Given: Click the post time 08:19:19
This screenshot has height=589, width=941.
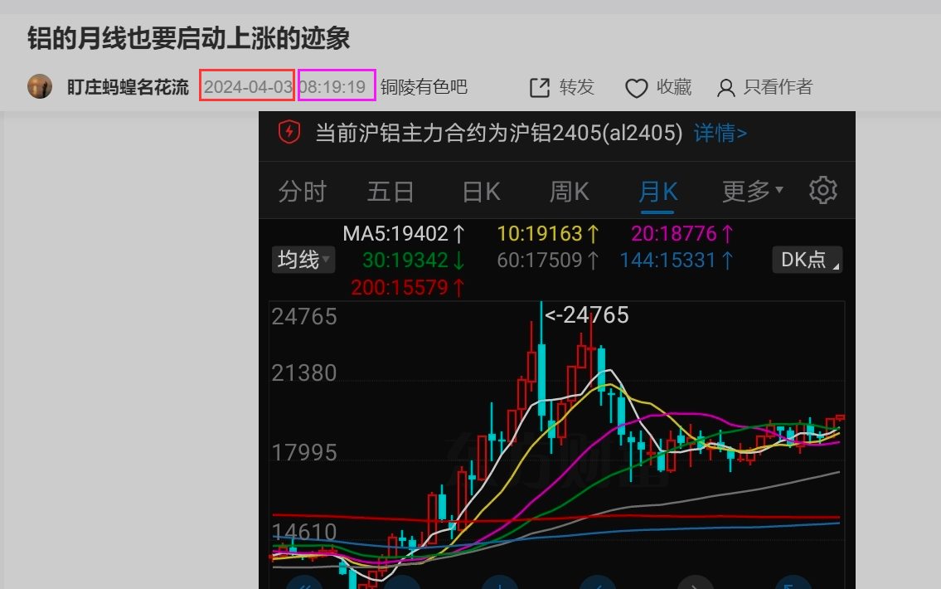Looking at the screenshot, I should click(x=332, y=86).
